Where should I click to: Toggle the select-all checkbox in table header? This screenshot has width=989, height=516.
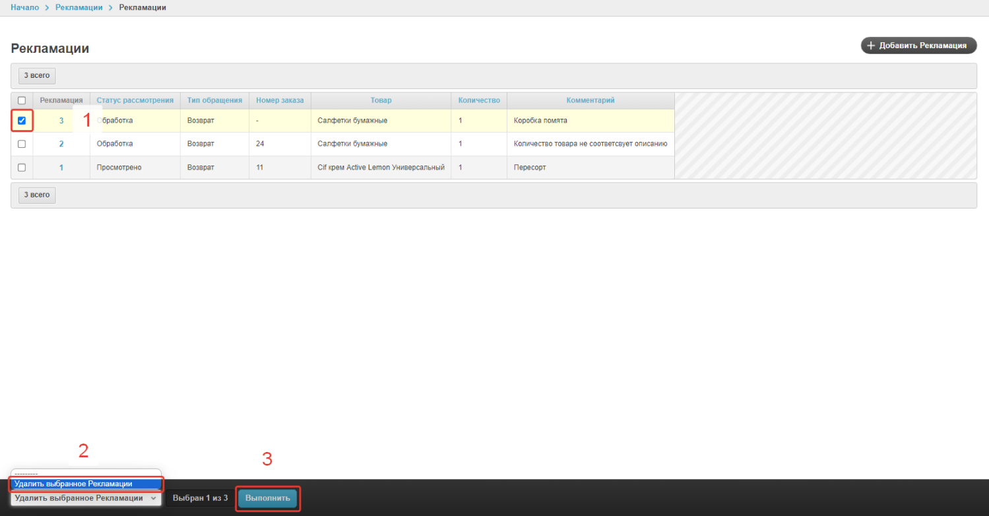coord(22,100)
